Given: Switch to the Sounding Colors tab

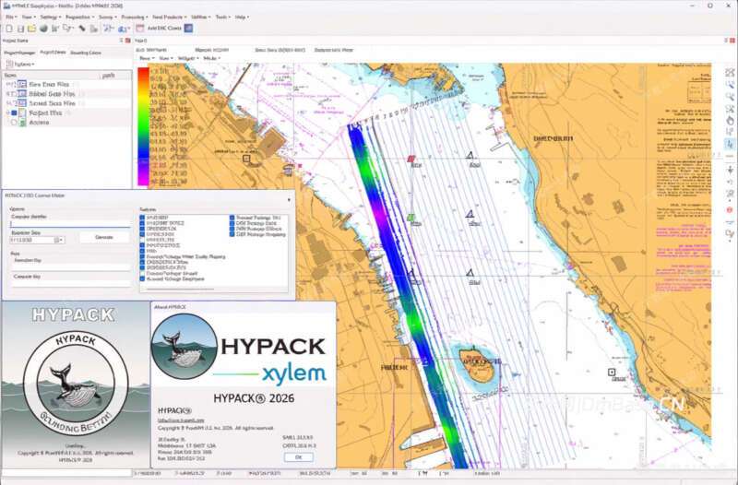Looking at the screenshot, I should (x=86, y=53).
